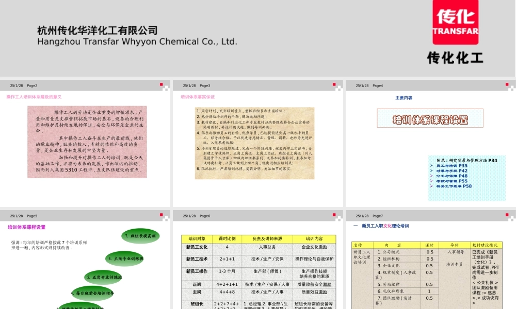Click the green oval '7. 班组长提高班'

pos(140,236)
